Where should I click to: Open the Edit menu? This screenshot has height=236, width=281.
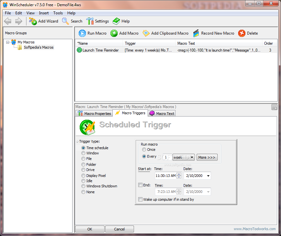pyautogui.click(x=18, y=13)
